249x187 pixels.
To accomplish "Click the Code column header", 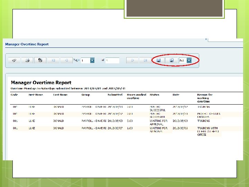I will click(x=14, y=95).
